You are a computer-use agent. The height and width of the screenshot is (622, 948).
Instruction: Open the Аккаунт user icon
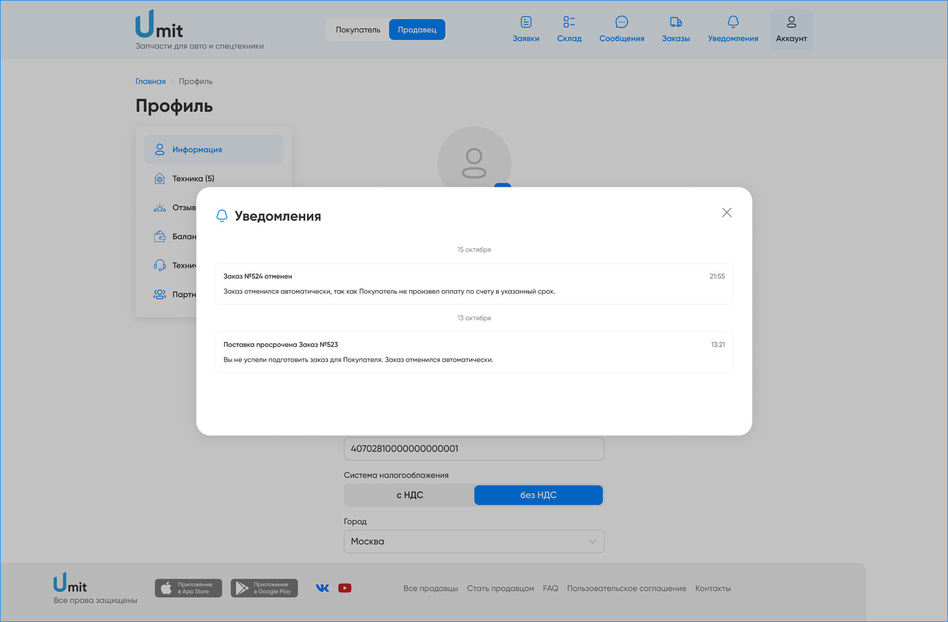pyautogui.click(x=791, y=22)
